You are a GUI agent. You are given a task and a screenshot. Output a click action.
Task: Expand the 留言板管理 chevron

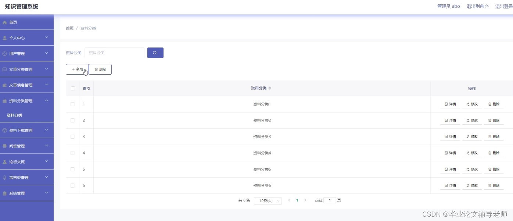[47, 177]
